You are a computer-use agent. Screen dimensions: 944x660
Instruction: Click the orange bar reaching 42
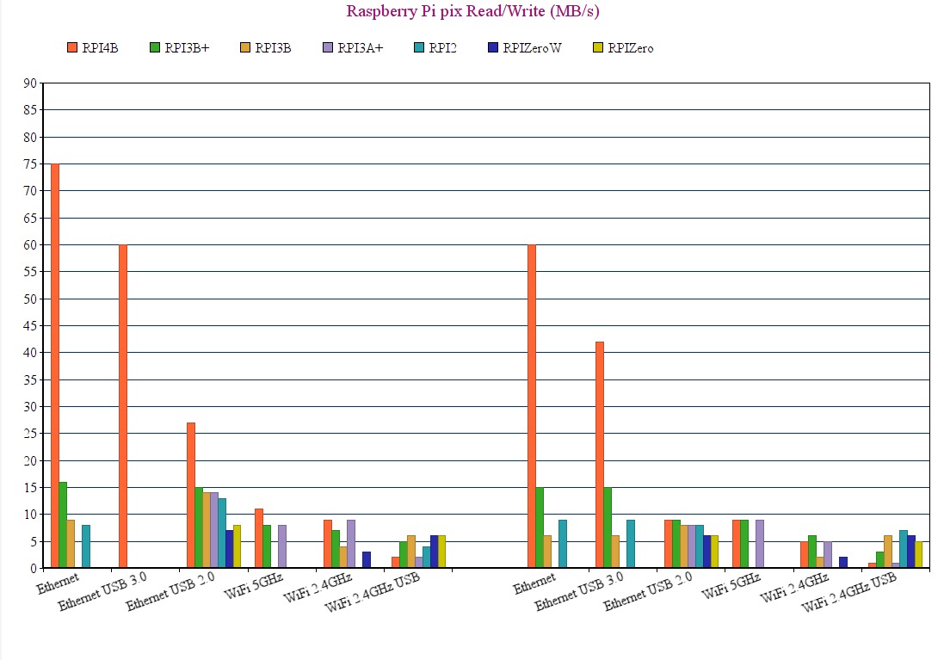(600, 454)
